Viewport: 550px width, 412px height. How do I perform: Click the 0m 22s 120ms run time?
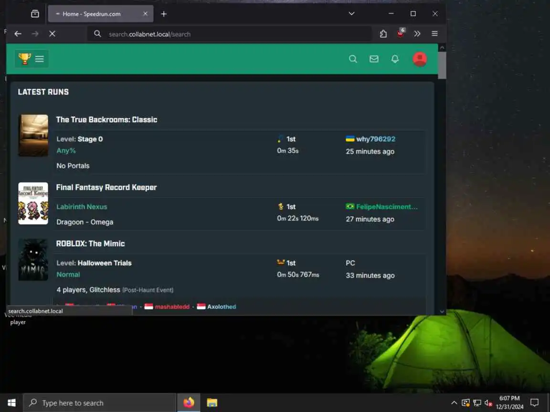click(298, 218)
